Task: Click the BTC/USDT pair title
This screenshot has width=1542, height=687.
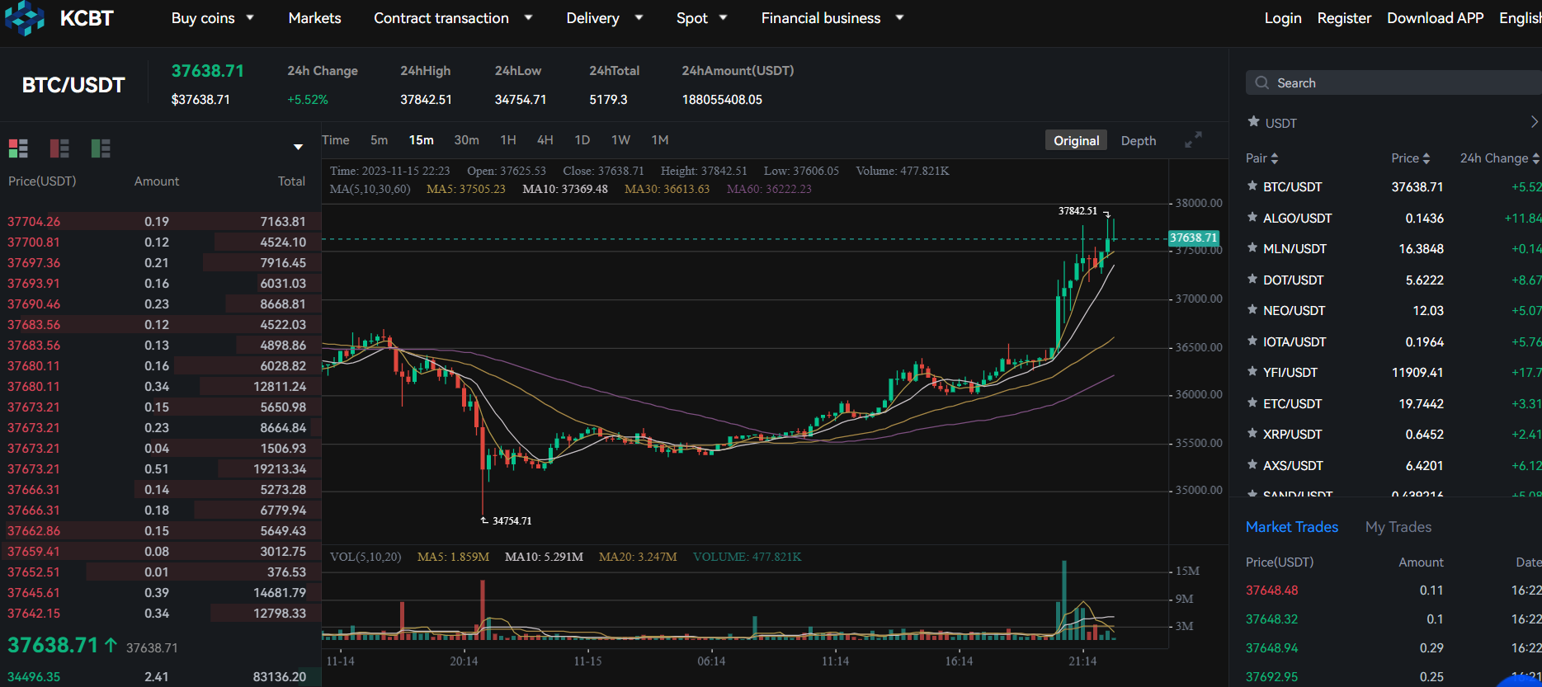Action: click(73, 85)
